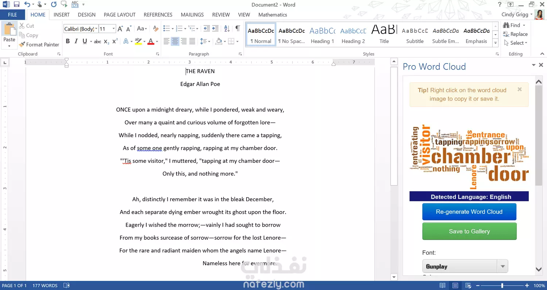The image size is (547, 290).
Task: Increase font size with Grow Font icon
Action: [120, 29]
